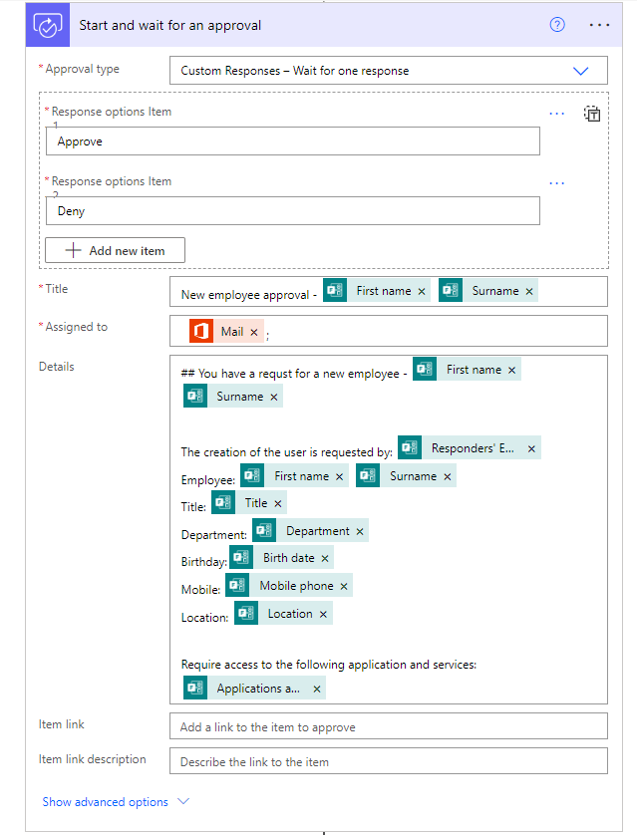The image size is (637, 835).
Task: Remove the Department token
Action: (x=360, y=531)
